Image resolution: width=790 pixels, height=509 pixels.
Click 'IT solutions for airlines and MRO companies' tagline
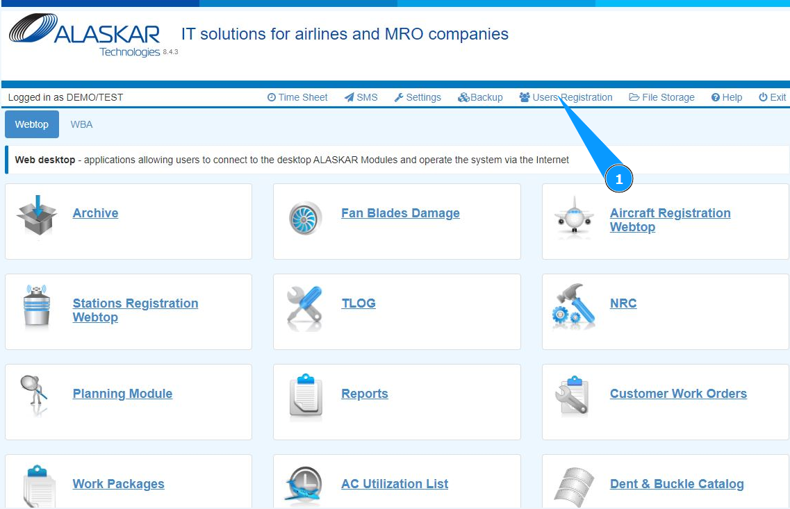point(345,34)
